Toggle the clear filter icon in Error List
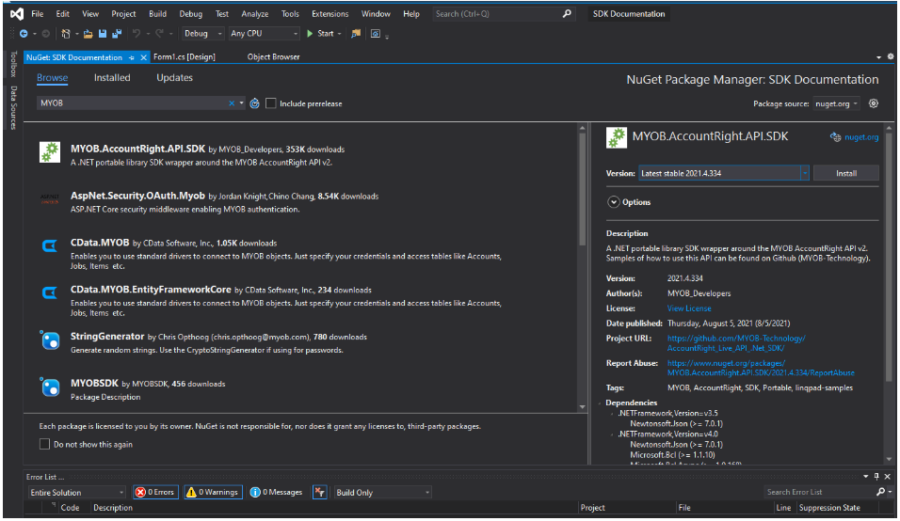 point(320,493)
